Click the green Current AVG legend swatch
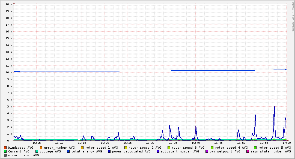This screenshot has height=159, width=295. 5,151
